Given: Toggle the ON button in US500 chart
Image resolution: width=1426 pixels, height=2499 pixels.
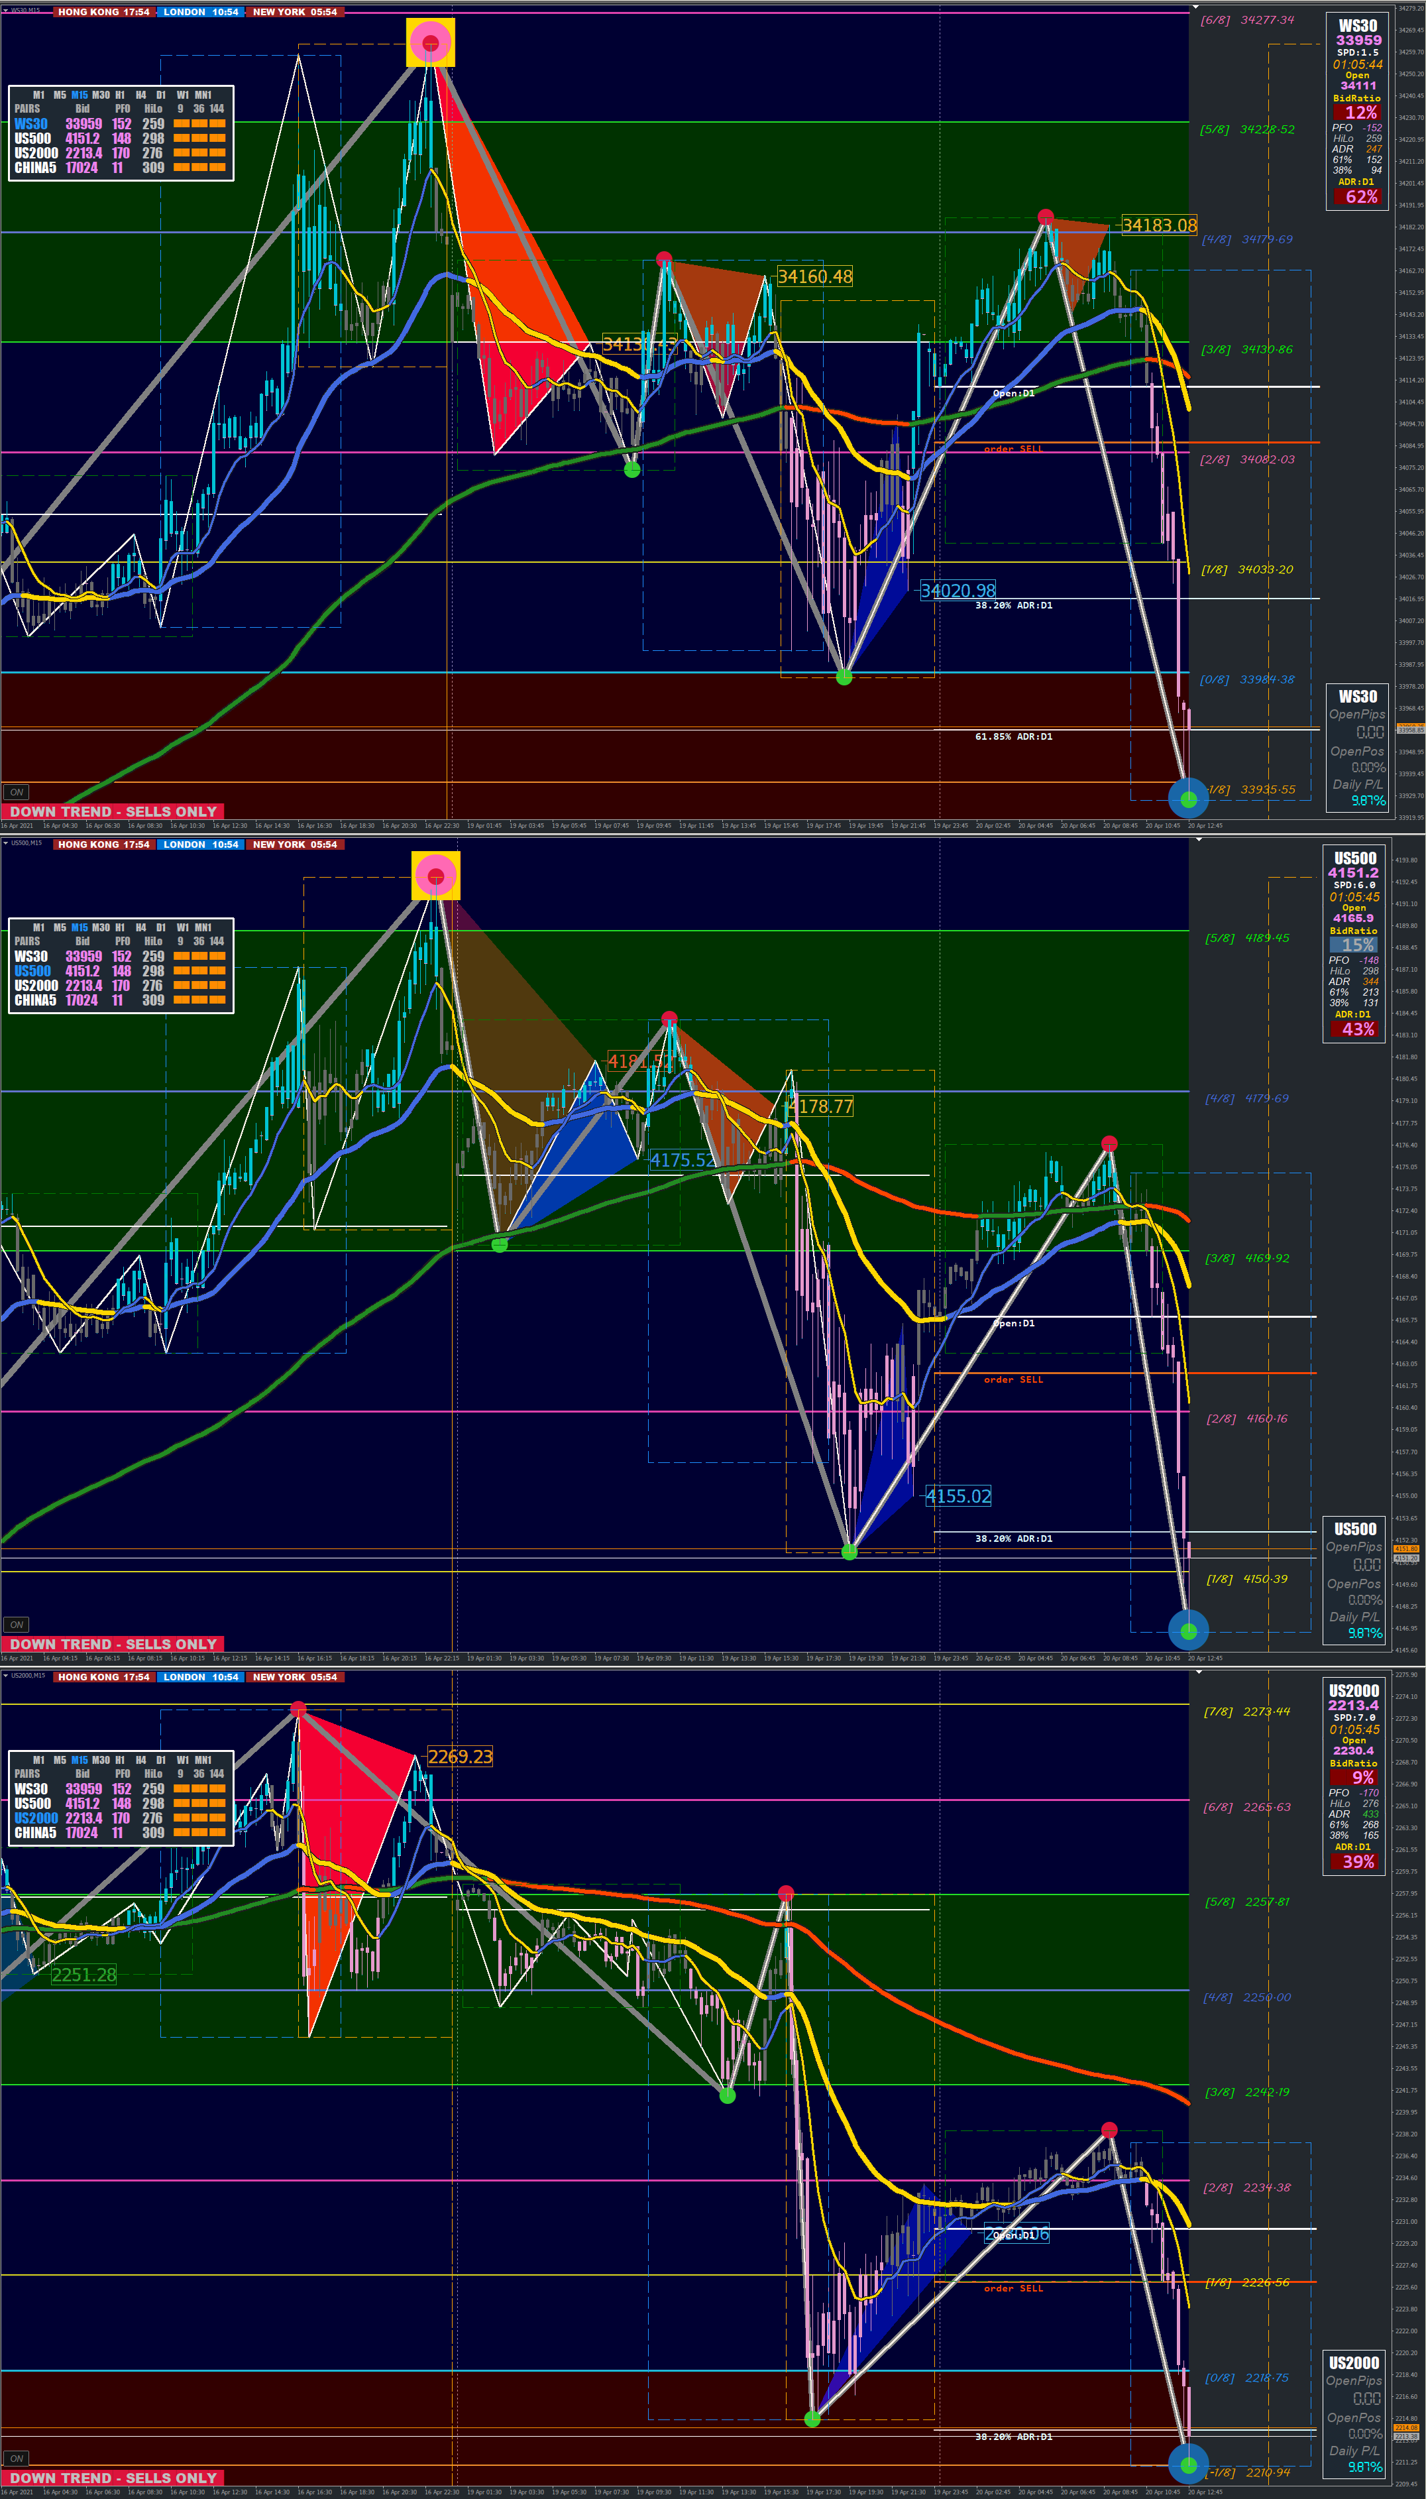Looking at the screenshot, I should point(16,1624).
